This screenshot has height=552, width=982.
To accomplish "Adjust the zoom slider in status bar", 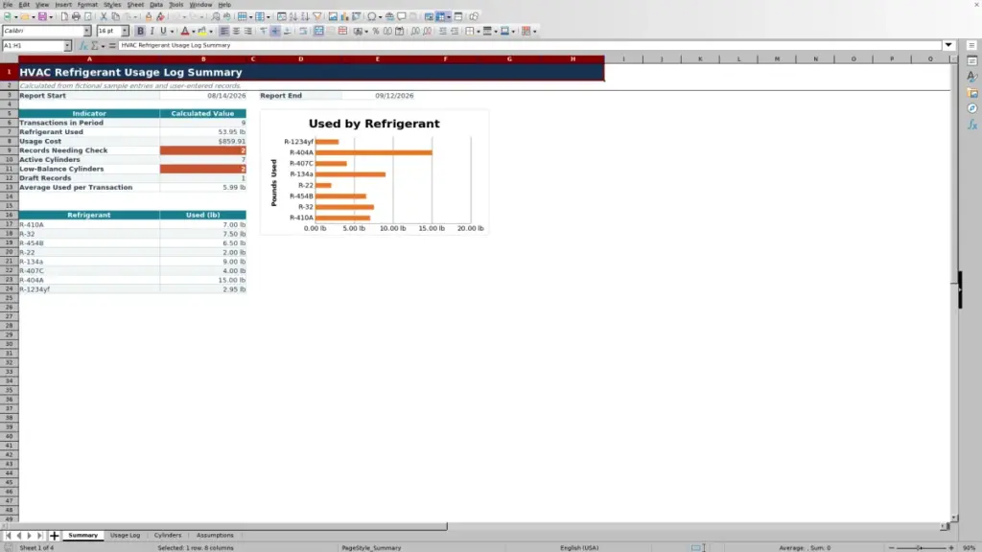I will (x=920, y=547).
